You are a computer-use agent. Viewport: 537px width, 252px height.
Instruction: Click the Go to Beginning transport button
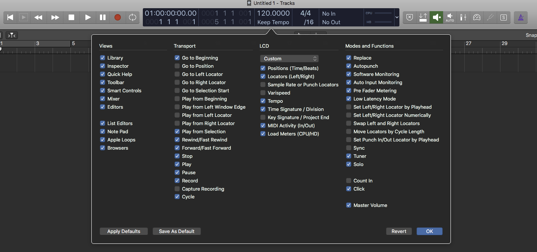10,17
